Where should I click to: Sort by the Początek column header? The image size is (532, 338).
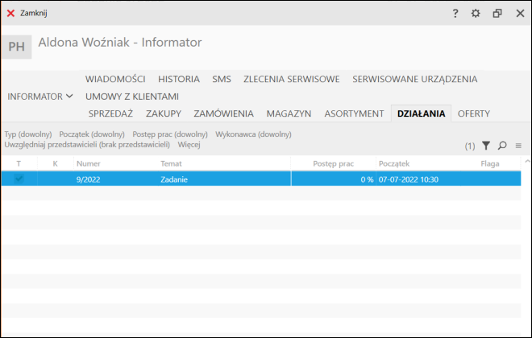[x=394, y=163]
